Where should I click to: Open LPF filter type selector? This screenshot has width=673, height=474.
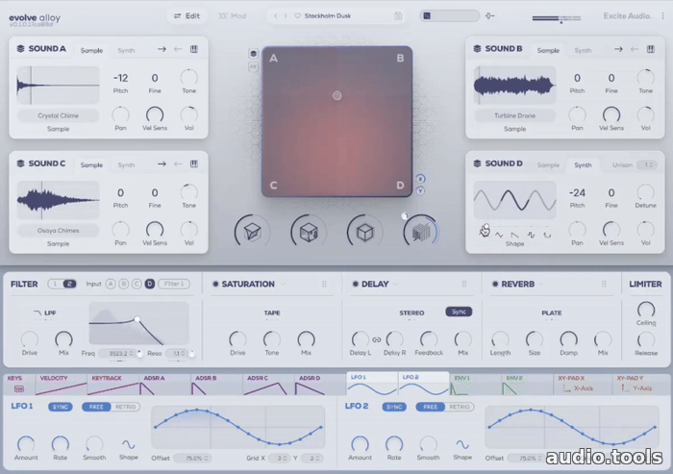[x=45, y=313]
